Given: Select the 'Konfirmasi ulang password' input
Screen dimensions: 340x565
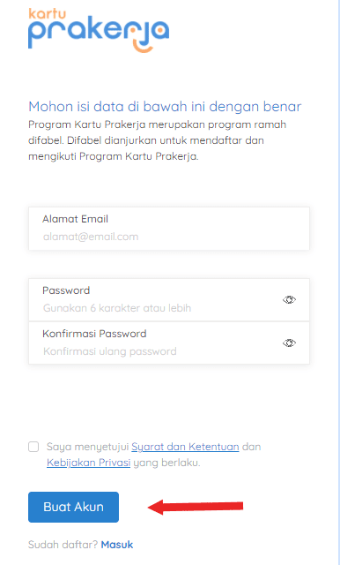Looking at the screenshot, I should point(160,351).
